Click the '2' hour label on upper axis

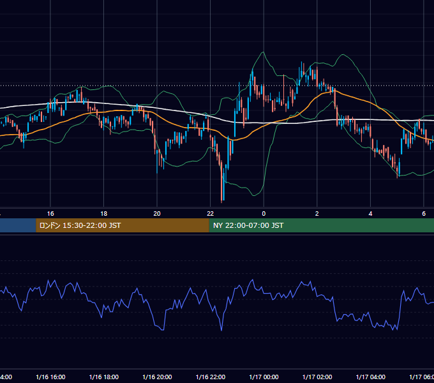317,214
